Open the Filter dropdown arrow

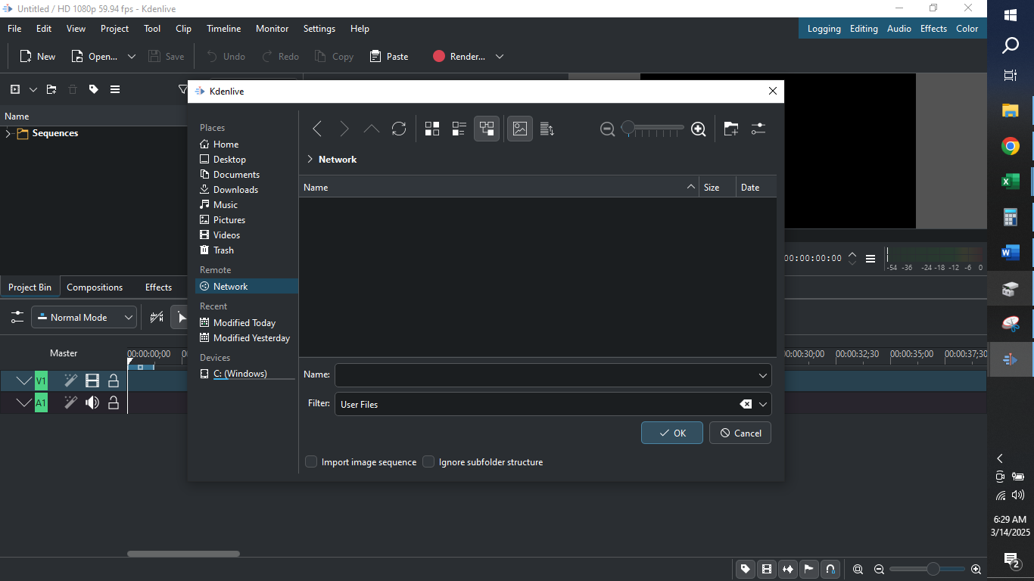(x=763, y=404)
